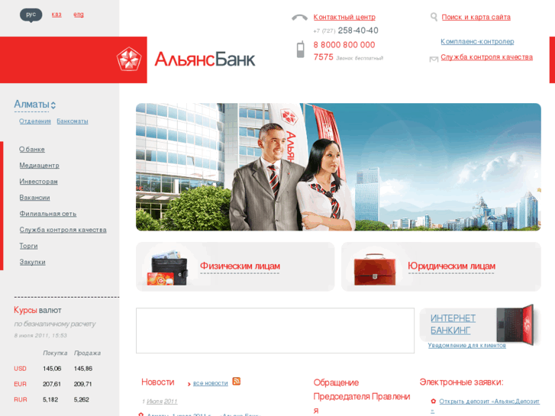
Task: Click the RUR currency row label
Action: pyautogui.click(x=21, y=400)
